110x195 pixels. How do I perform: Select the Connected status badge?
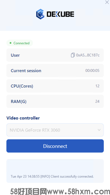(20, 43)
